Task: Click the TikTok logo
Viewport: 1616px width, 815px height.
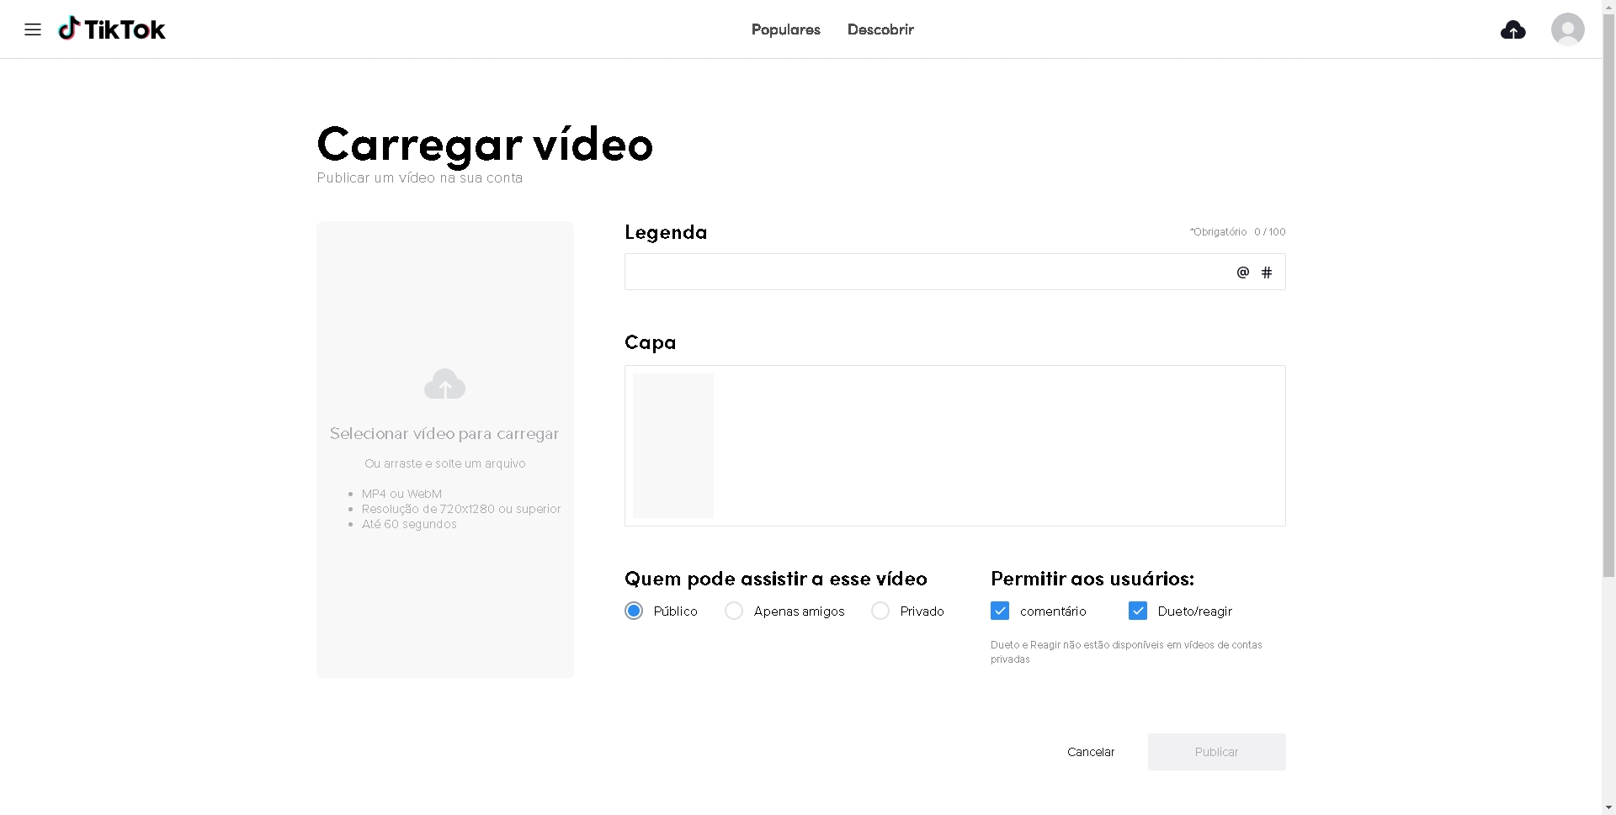Action: [x=112, y=29]
